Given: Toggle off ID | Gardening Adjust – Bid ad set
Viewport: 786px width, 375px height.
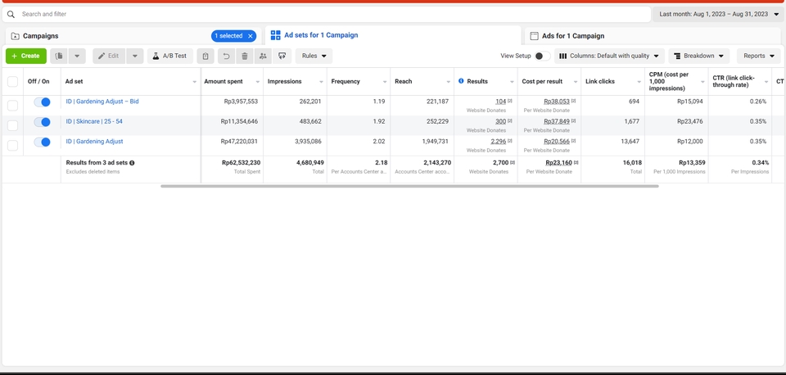Looking at the screenshot, I should (42, 102).
